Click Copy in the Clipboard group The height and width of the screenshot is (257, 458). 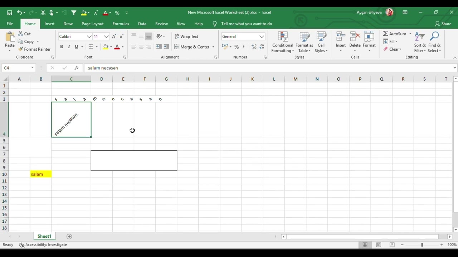(x=26, y=41)
